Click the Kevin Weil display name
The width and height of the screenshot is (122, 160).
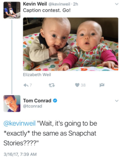coord(35,4)
